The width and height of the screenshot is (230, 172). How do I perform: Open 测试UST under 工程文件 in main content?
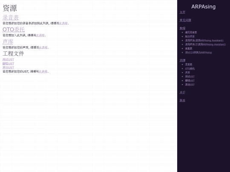coord(8,59)
